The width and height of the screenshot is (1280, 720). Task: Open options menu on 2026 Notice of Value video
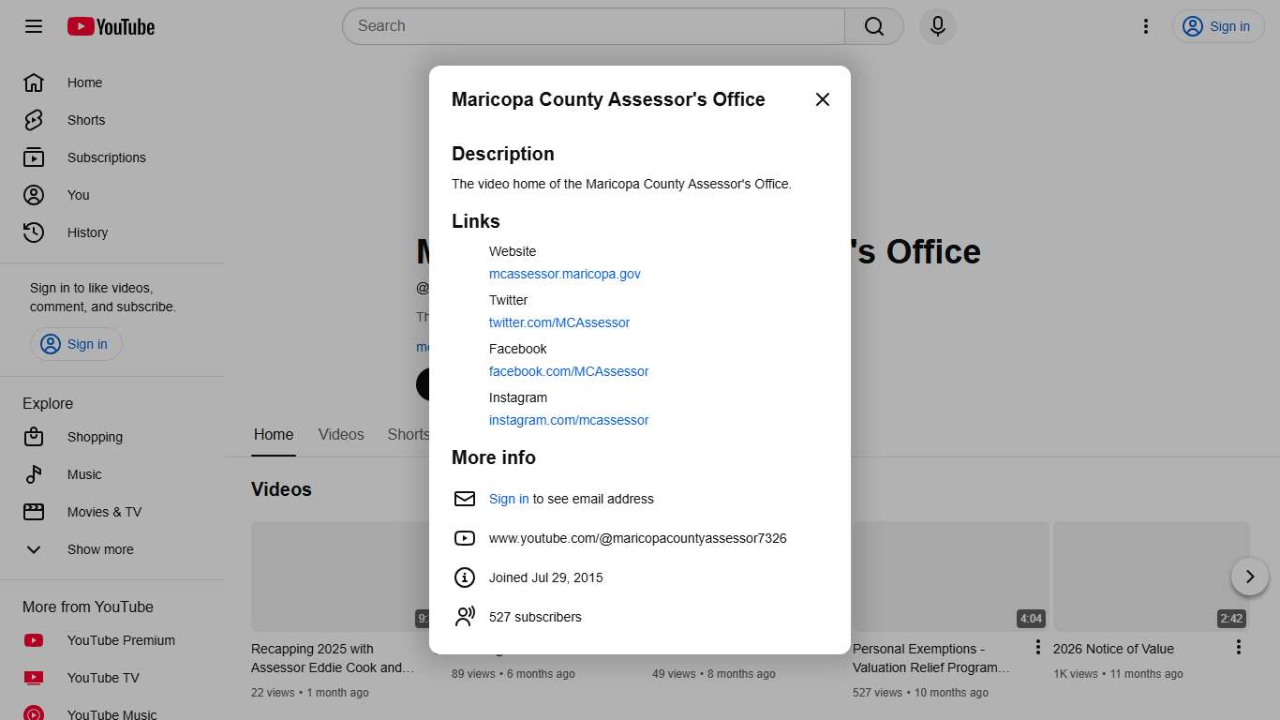[1238, 647]
